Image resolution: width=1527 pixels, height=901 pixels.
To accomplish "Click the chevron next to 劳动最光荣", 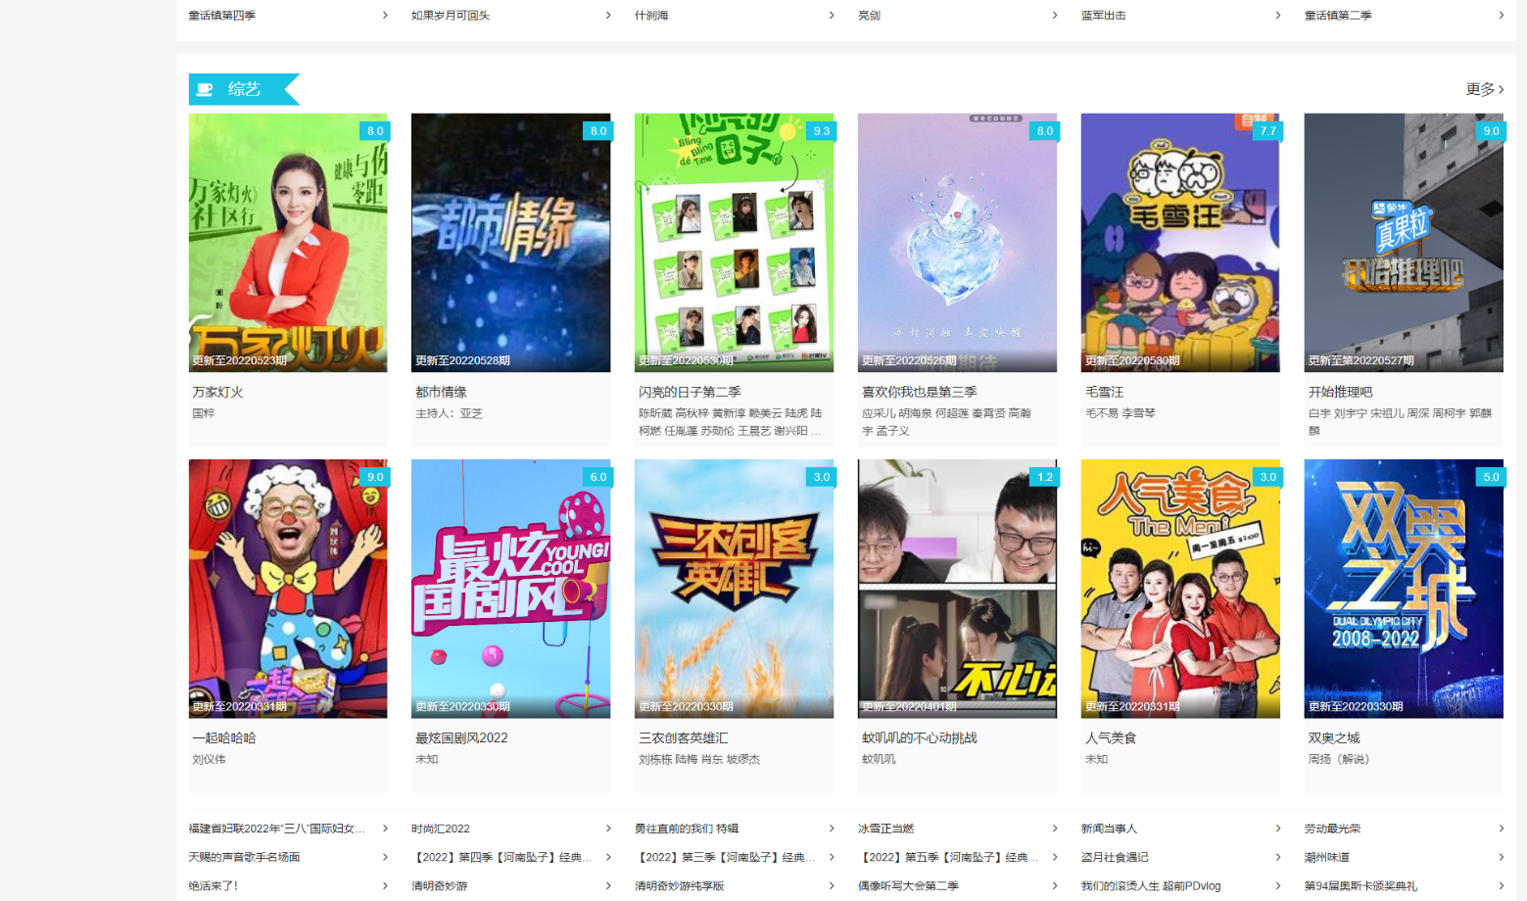I will (x=1501, y=829).
